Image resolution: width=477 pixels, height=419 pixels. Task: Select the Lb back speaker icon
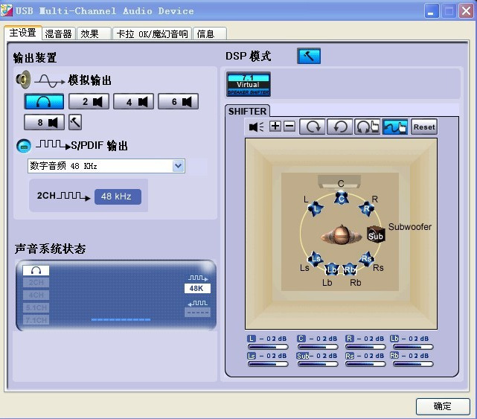click(332, 269)
